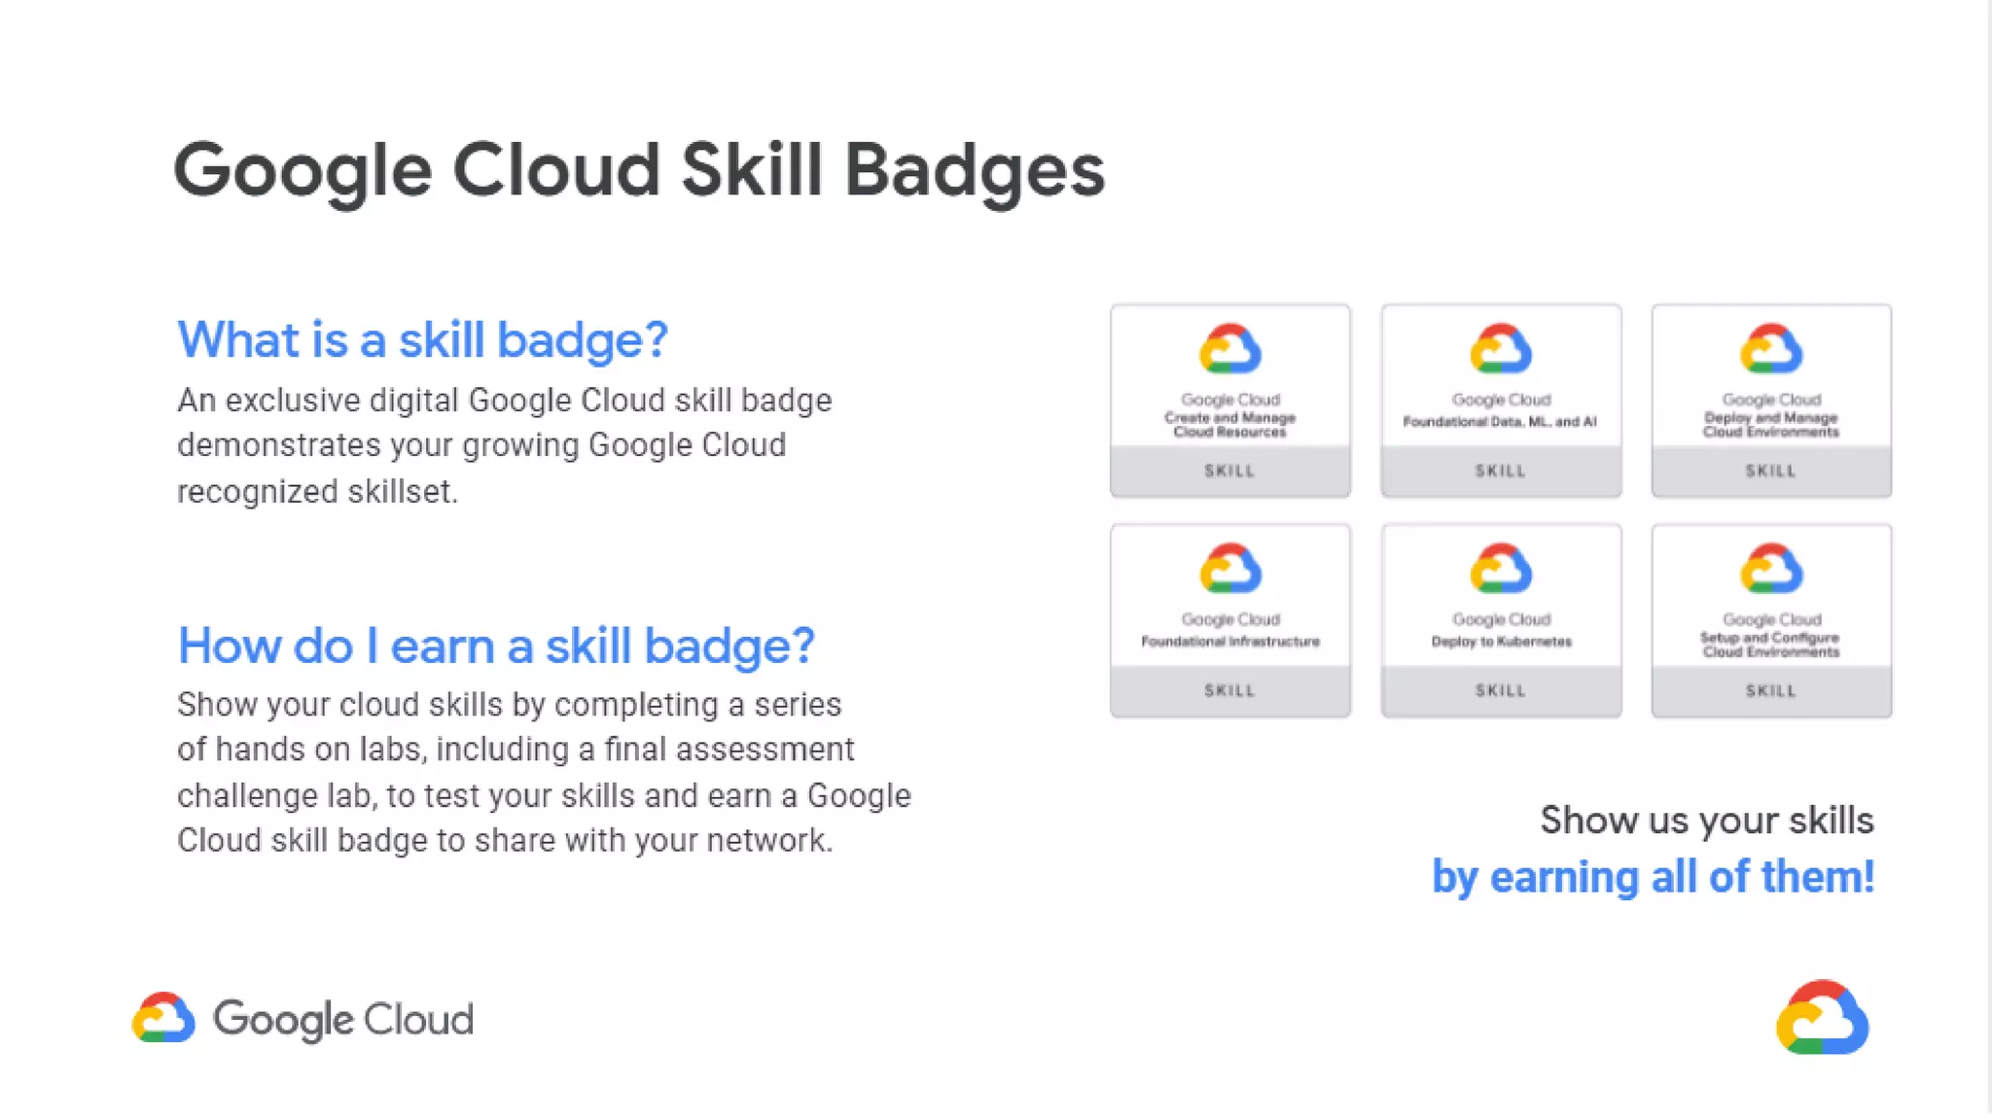Click the SKILL label on Kubernetes badge
The image size is (1992, 1120).
pyautogui.click(x=1501, y=690)
